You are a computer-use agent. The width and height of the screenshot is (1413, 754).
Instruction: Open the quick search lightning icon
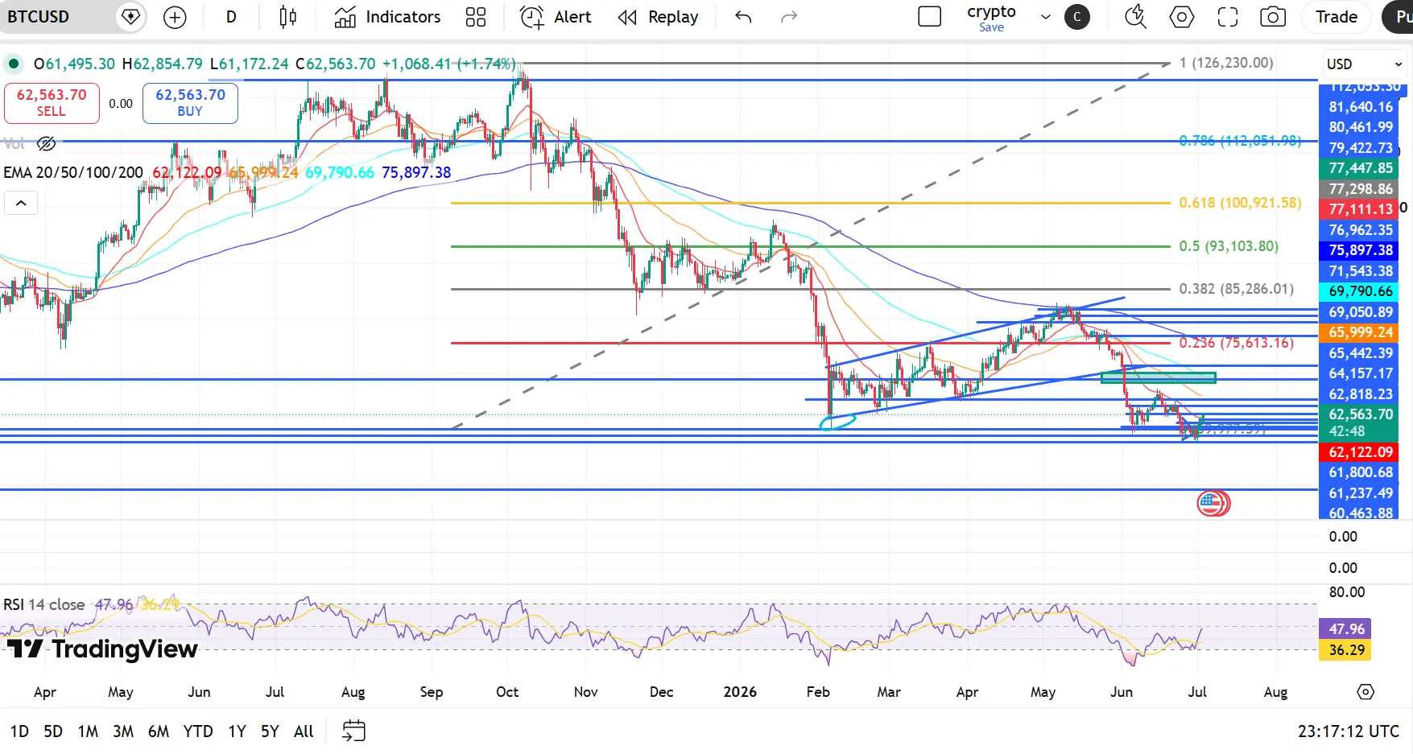tap(1135, 17)
